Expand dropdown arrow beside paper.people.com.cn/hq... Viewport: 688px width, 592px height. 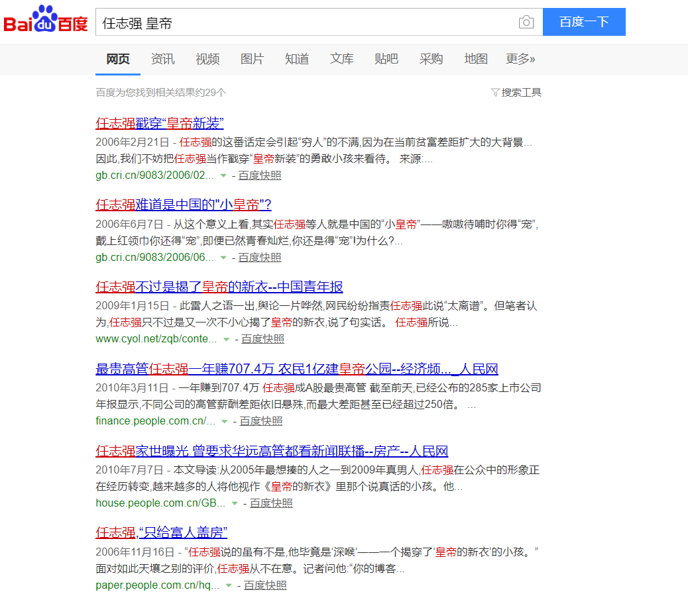click(x=229, y=585)
